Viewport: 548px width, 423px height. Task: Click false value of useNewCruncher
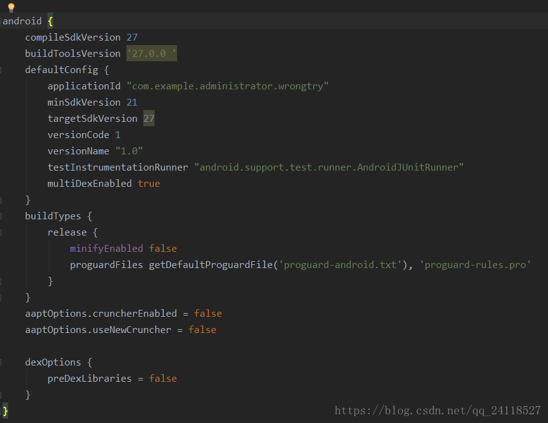(202, 330)
